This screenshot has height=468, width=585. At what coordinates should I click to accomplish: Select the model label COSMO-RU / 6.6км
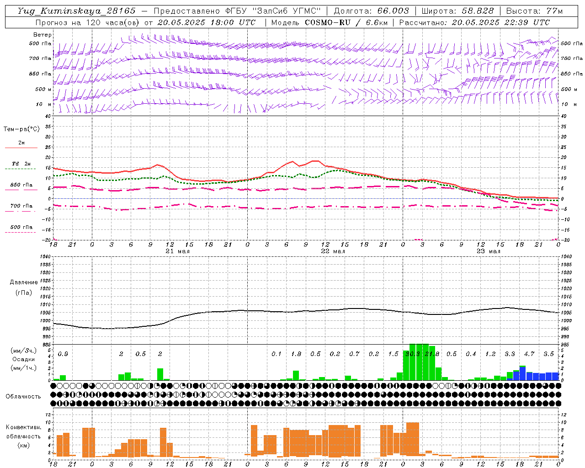point(346,22)
